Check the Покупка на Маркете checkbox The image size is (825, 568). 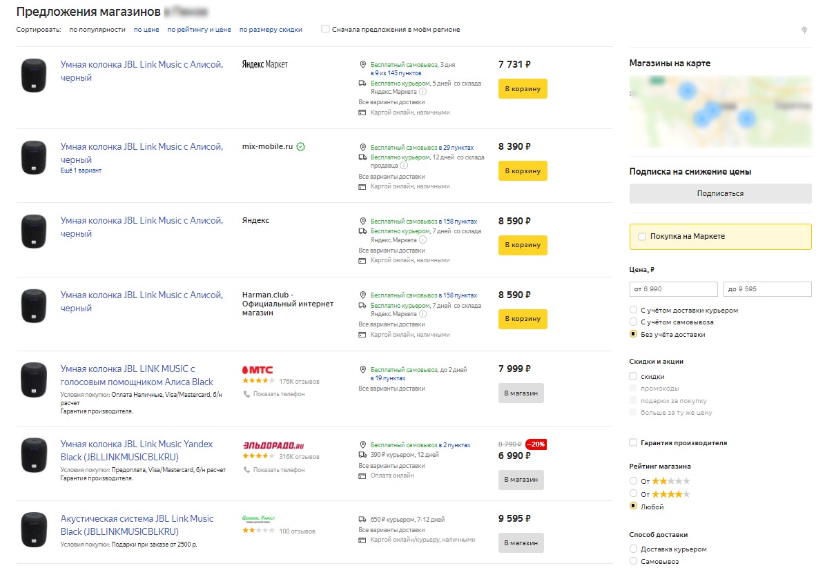641,237
